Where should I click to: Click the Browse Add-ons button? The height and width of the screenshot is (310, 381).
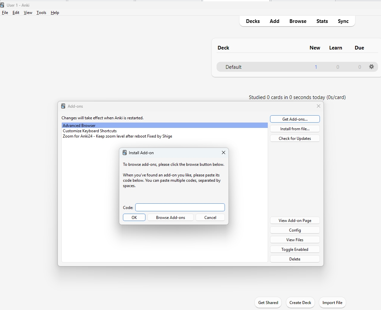coord(170,217)
